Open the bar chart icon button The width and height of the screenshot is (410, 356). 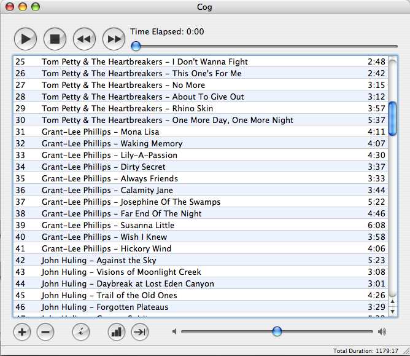coord(117,332)
